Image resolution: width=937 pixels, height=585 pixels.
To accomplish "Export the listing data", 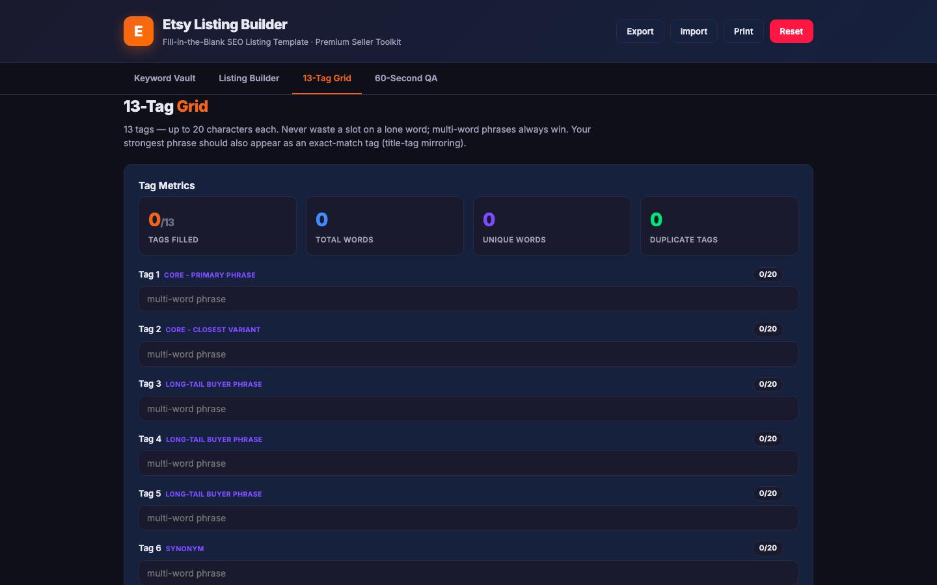I will 640,31.
